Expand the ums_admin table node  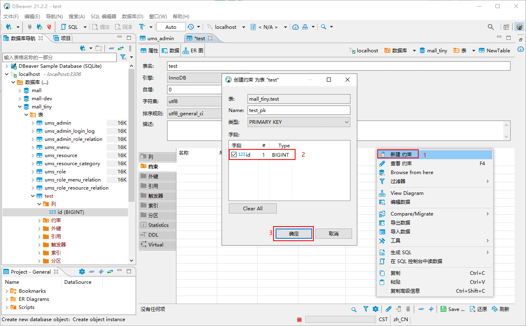click(x=33, y=123)
